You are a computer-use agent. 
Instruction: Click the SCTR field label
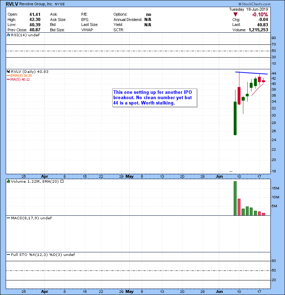pyautogui.click(x=119, y=30)
